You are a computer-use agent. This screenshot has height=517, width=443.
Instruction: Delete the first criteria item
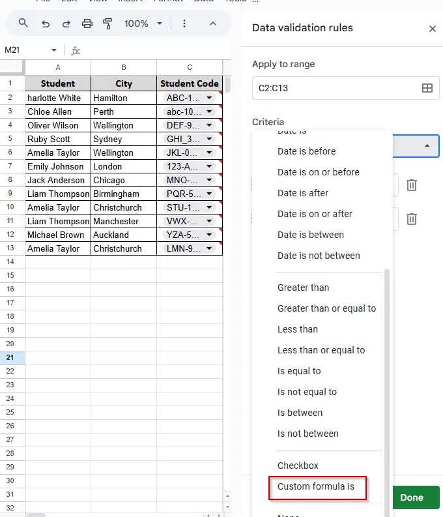pyautogui.click(x=411, y=185)
